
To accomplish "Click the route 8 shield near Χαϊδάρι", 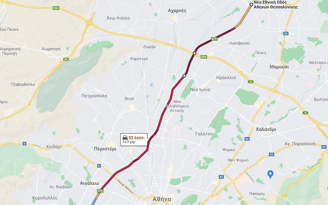I will tap(25, 144).
